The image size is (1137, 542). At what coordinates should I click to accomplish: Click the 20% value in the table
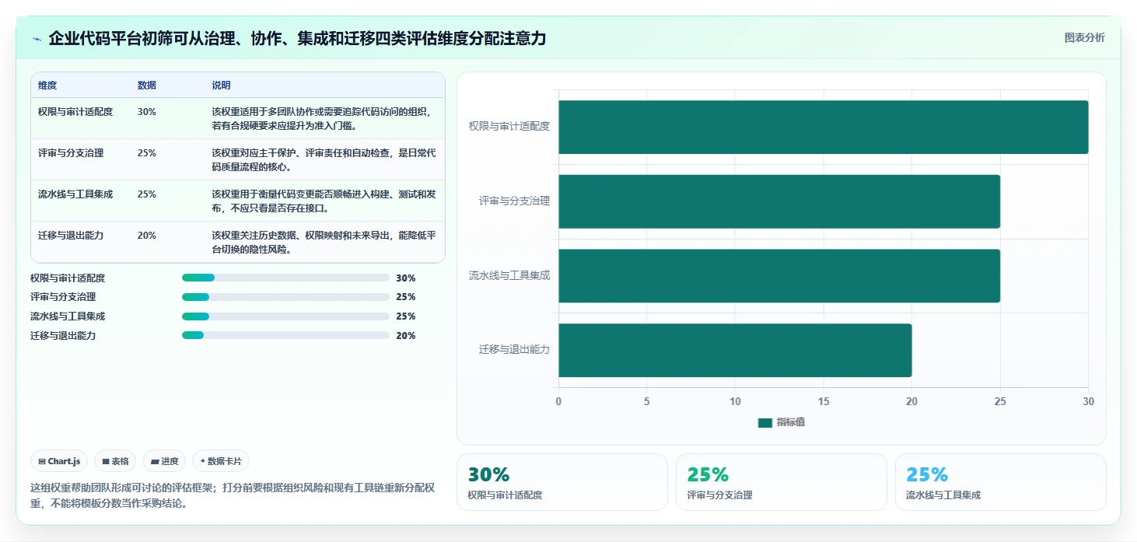point(147,236)
